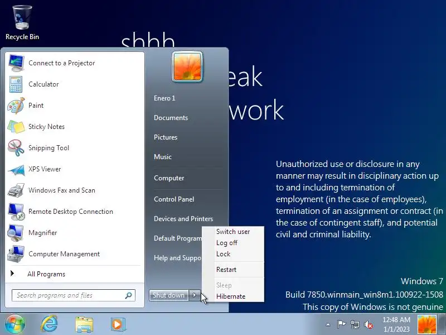Open Documents from Start menu
The image size is (446, 335).
click(x=171, y=118)
